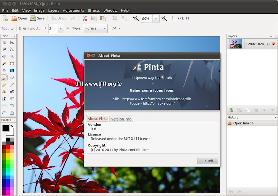
Task: Open the Brush width dropdown arrow
Action: pyautogui.click(x=60, y=28)
